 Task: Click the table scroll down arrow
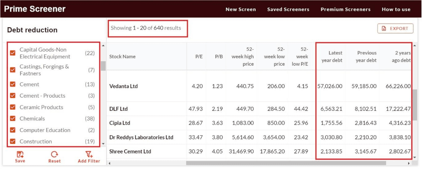tap(415, 157)
